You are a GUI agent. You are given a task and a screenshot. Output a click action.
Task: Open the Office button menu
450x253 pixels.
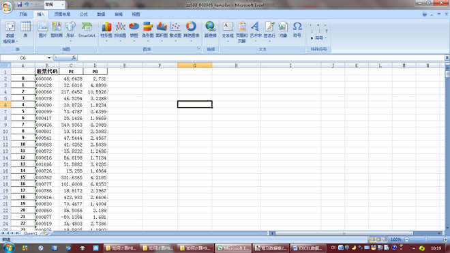pos(7,8)
